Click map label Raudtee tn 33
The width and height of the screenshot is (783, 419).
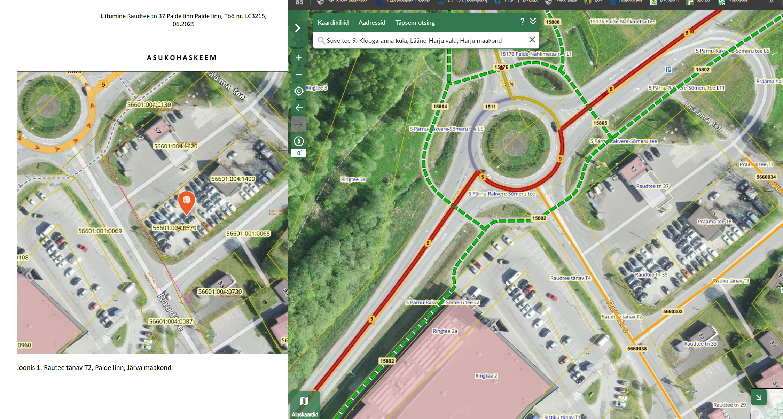[700, 344]
